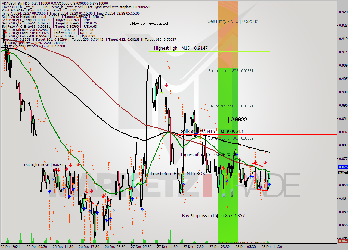Click the '25 Dec 2024' time axis label
The width and height of the screenshot is (348, 250).
[x=10, y=247]
